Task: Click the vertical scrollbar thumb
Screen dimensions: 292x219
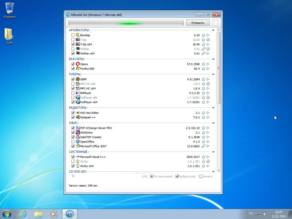Action: [x=219, y=68]
